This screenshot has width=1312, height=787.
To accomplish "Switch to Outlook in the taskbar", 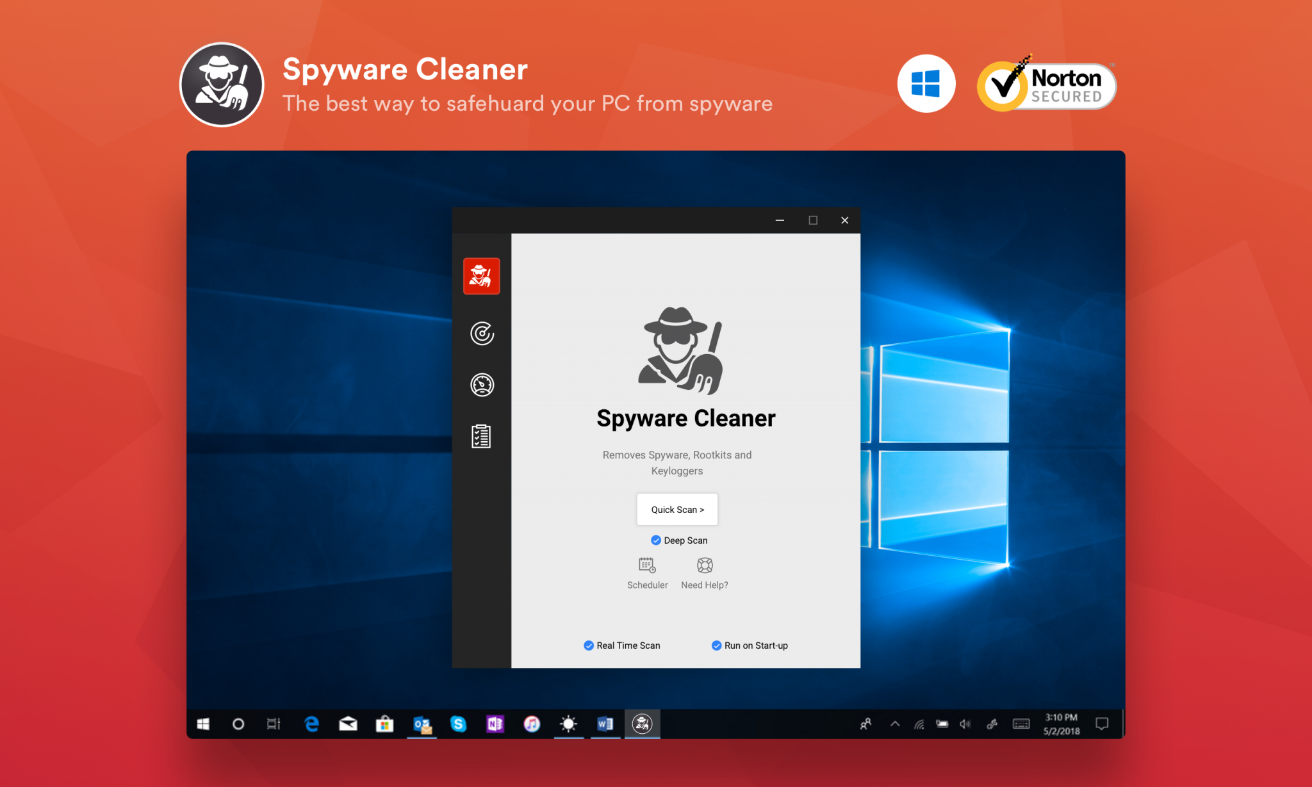I will [422, 724].
